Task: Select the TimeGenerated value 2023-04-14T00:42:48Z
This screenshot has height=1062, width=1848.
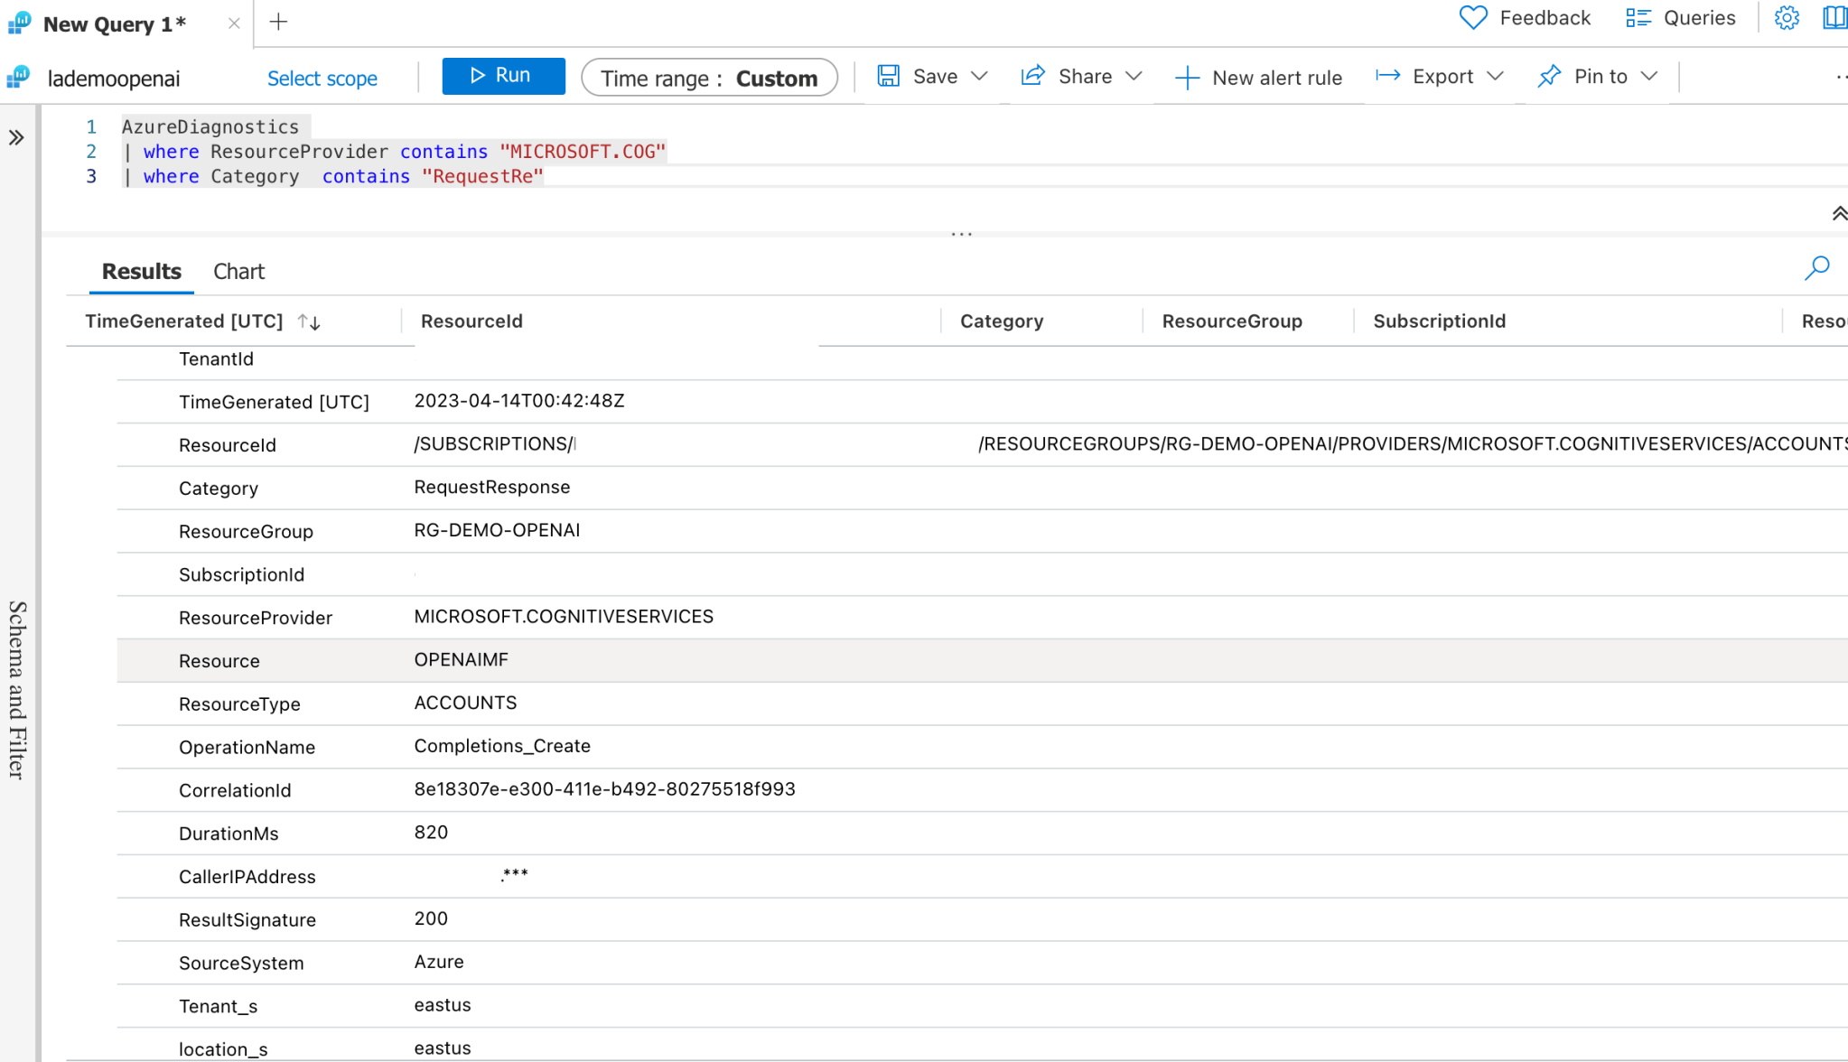Action: (x=519, y=401)
